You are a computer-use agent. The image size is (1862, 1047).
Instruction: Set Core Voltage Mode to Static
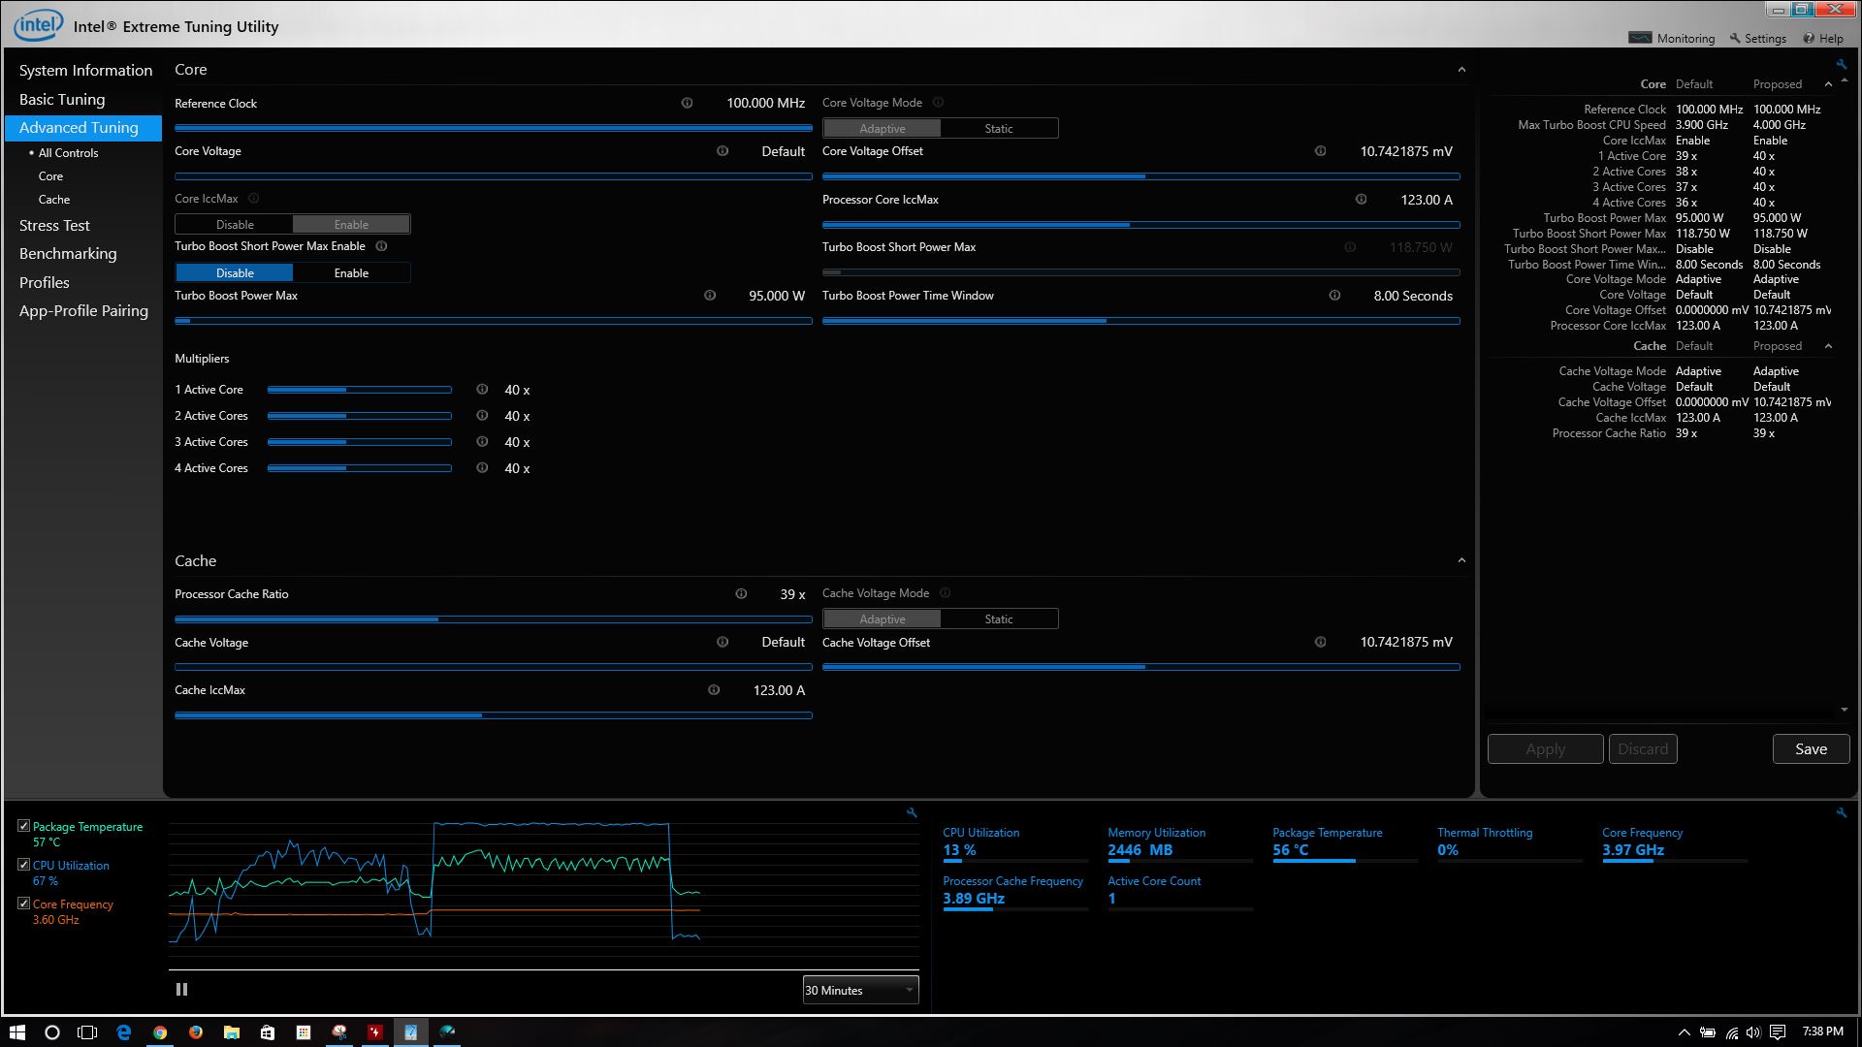click(999, 128)
